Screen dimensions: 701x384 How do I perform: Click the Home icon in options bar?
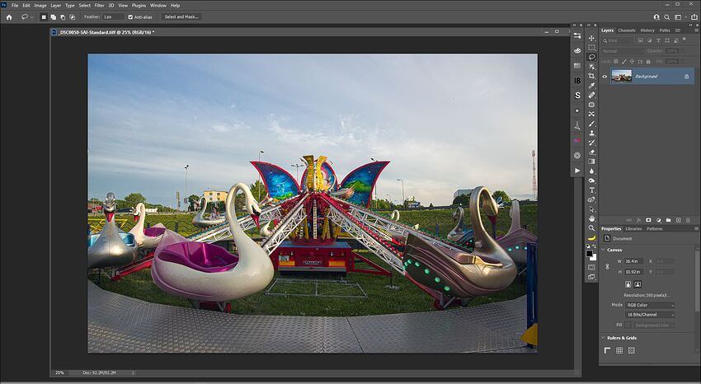point(9,16)
